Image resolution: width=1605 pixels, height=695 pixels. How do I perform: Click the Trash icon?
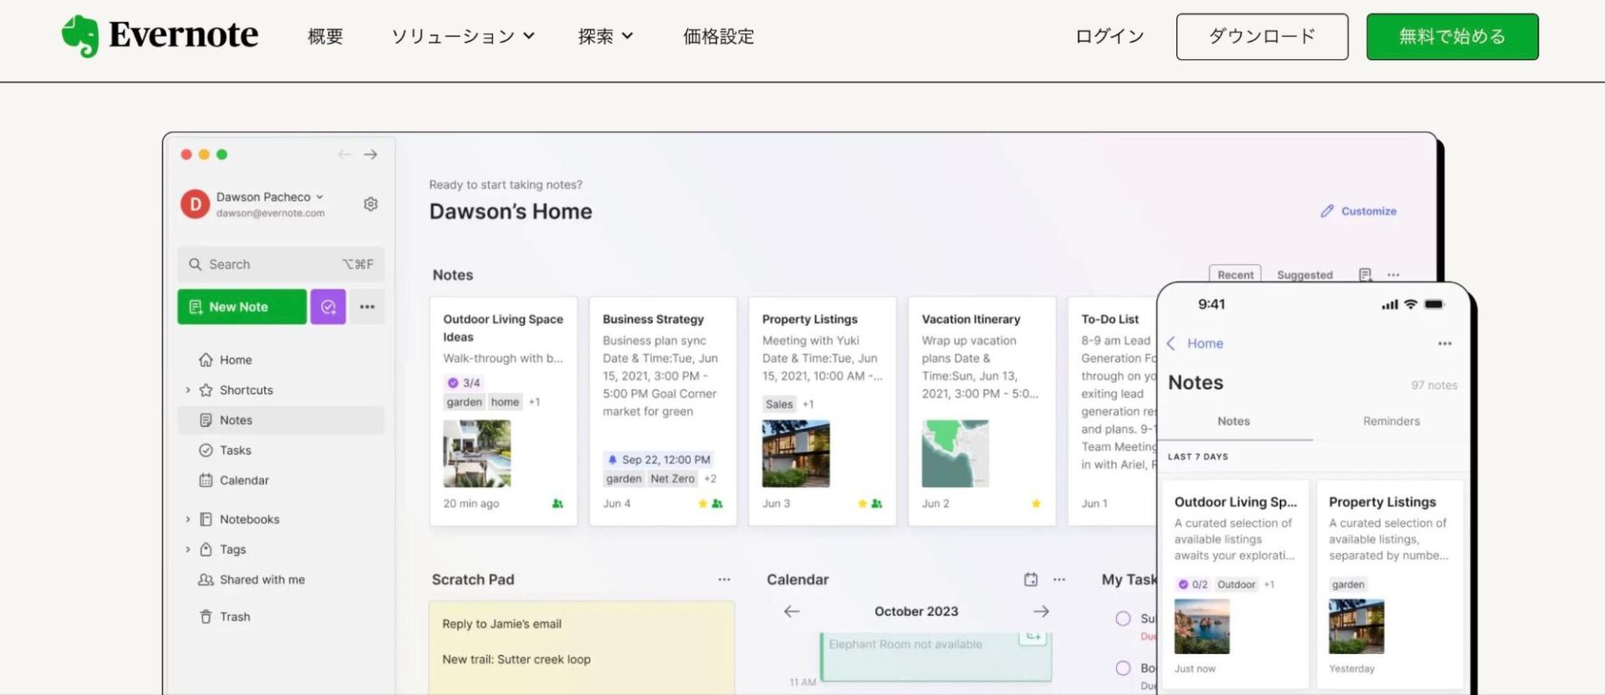point(206,616)
